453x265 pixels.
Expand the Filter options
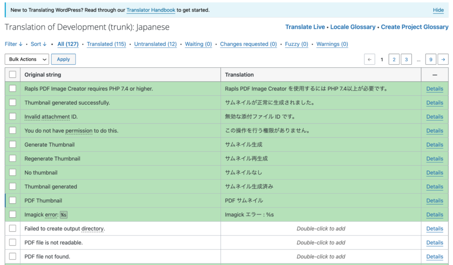(x=13, y=44)
